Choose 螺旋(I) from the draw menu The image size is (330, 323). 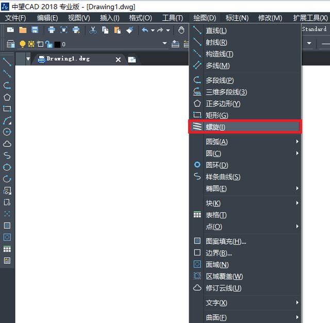pyautogui.click(x=245, y=127)
